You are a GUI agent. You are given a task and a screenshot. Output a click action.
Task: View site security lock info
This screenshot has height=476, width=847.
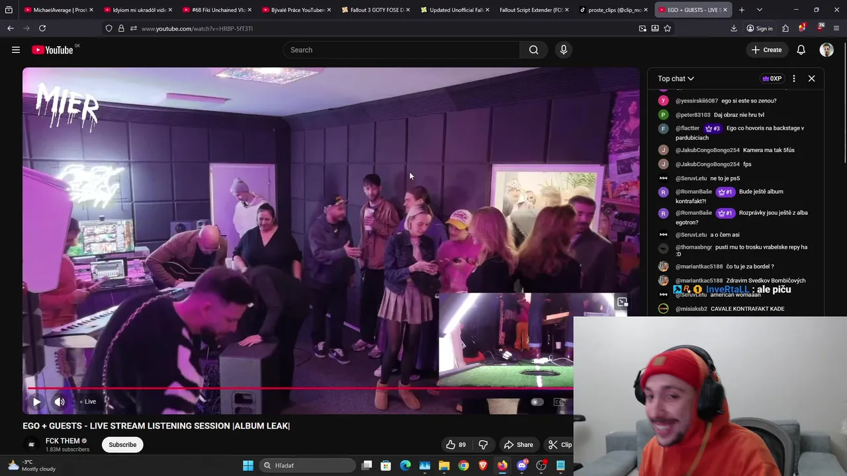point(121,28)
